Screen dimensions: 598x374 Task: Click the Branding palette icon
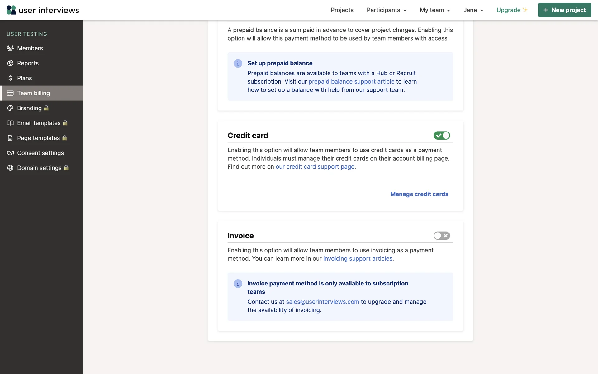tap(10, 108)
